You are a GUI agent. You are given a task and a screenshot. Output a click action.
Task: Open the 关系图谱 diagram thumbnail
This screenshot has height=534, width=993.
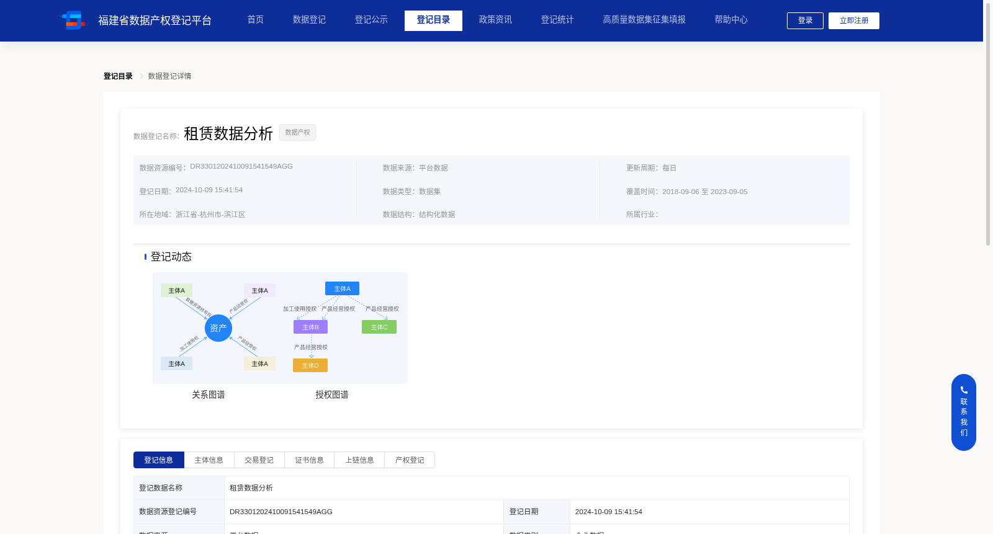tap(218, 327)
